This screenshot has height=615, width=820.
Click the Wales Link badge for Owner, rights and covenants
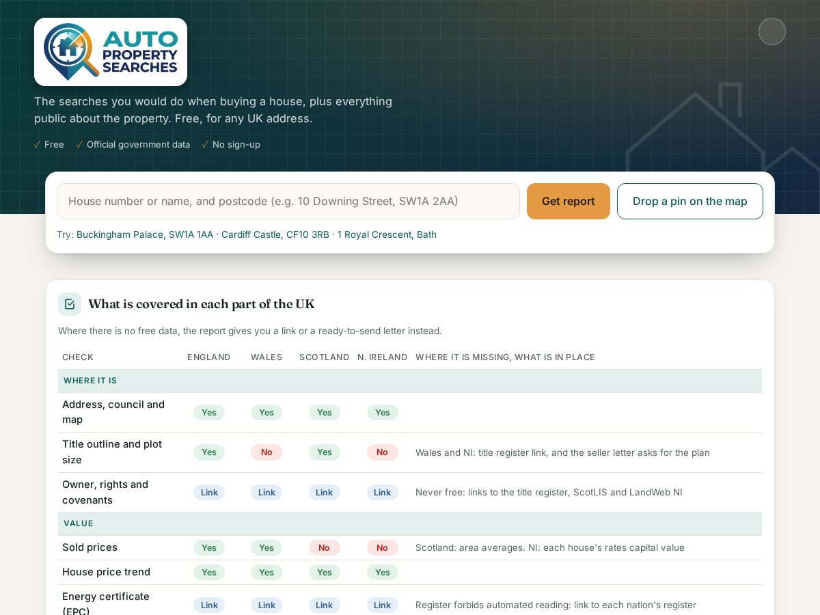point(266,492)
